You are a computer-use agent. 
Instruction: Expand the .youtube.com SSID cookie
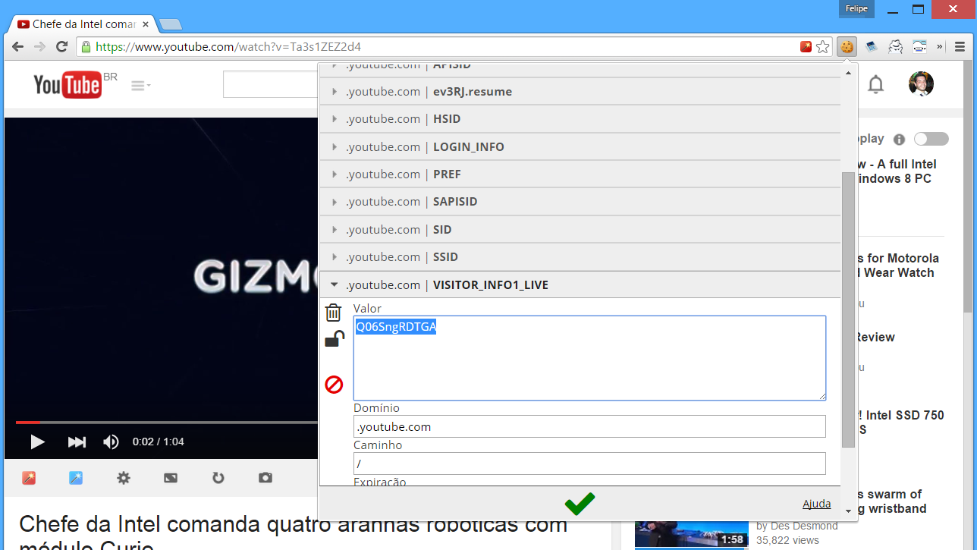click(x=580, y=257)
